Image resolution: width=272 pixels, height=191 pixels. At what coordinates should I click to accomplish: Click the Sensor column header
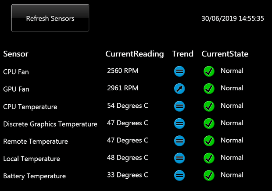point(16,54)
